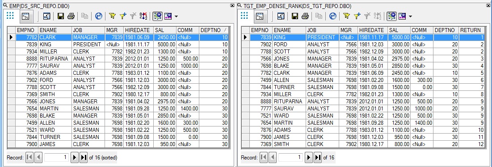Click remove filter icon in EMP toolbar
This screenshot has width=492, height=167.
pos(133,16)
